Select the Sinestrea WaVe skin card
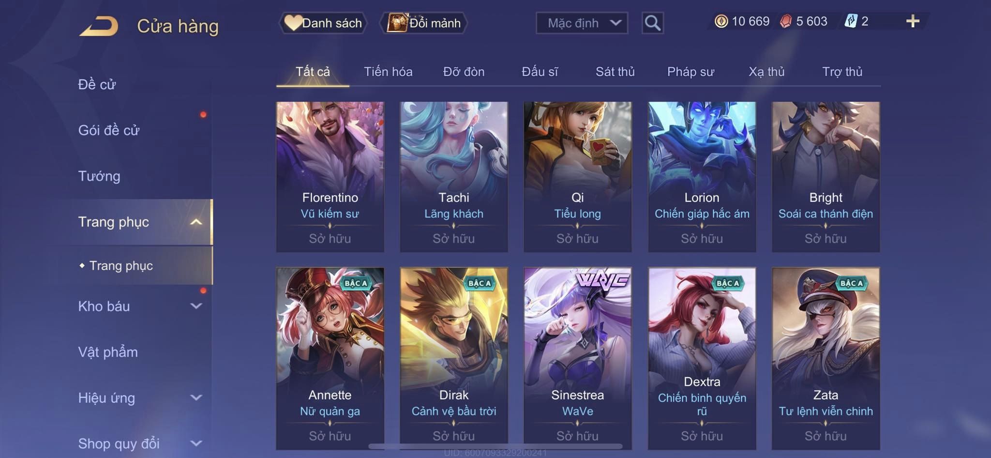 [578, 359]
